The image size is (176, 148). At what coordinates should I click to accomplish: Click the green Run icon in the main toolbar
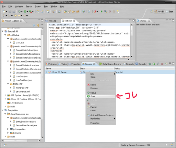click(25, 12)
